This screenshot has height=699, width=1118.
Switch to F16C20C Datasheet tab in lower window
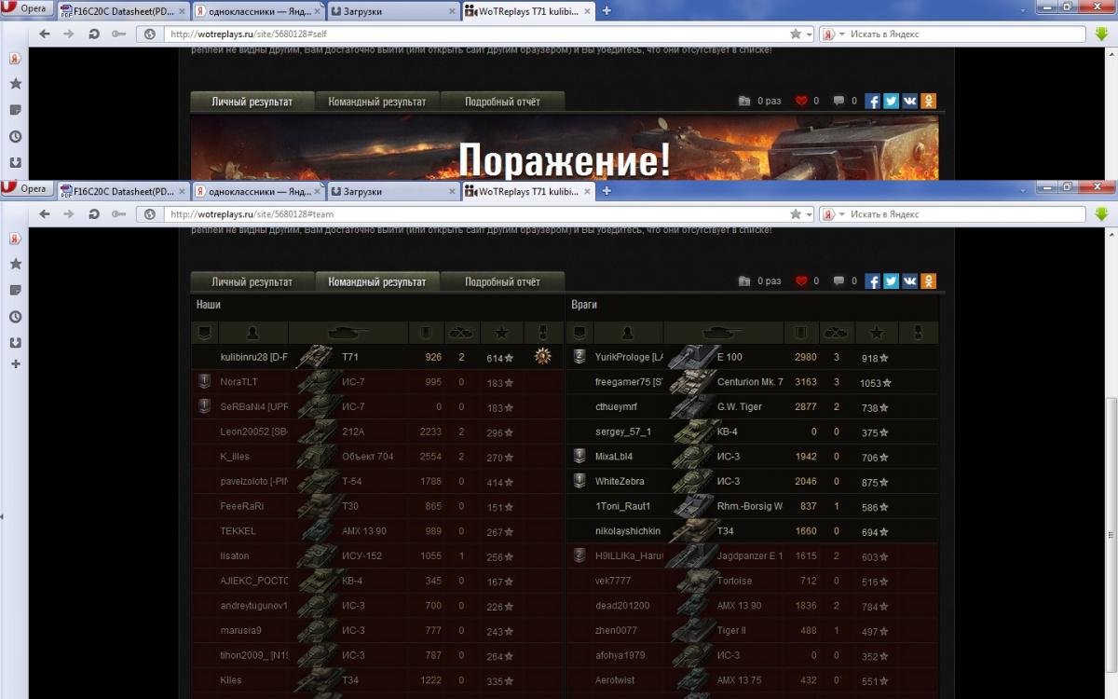121,191
